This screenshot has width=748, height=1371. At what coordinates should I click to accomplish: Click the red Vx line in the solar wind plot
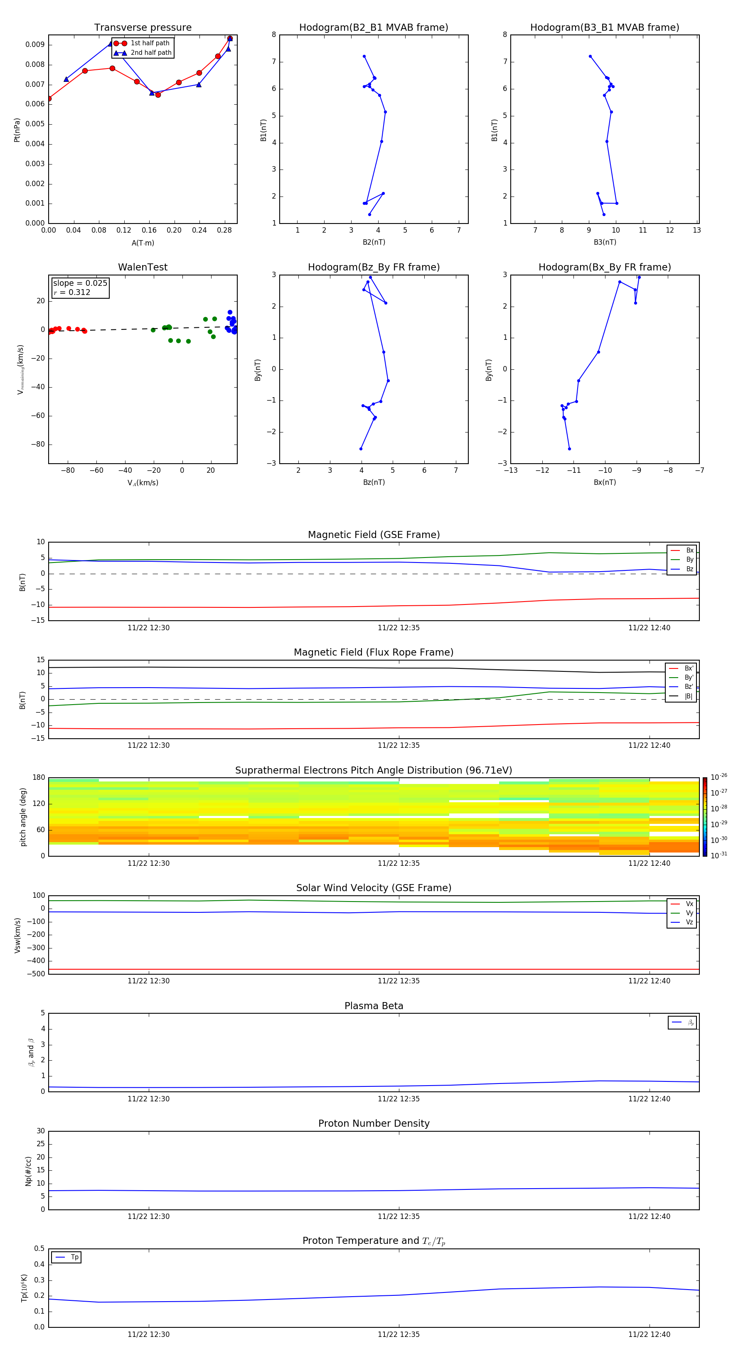374,969
